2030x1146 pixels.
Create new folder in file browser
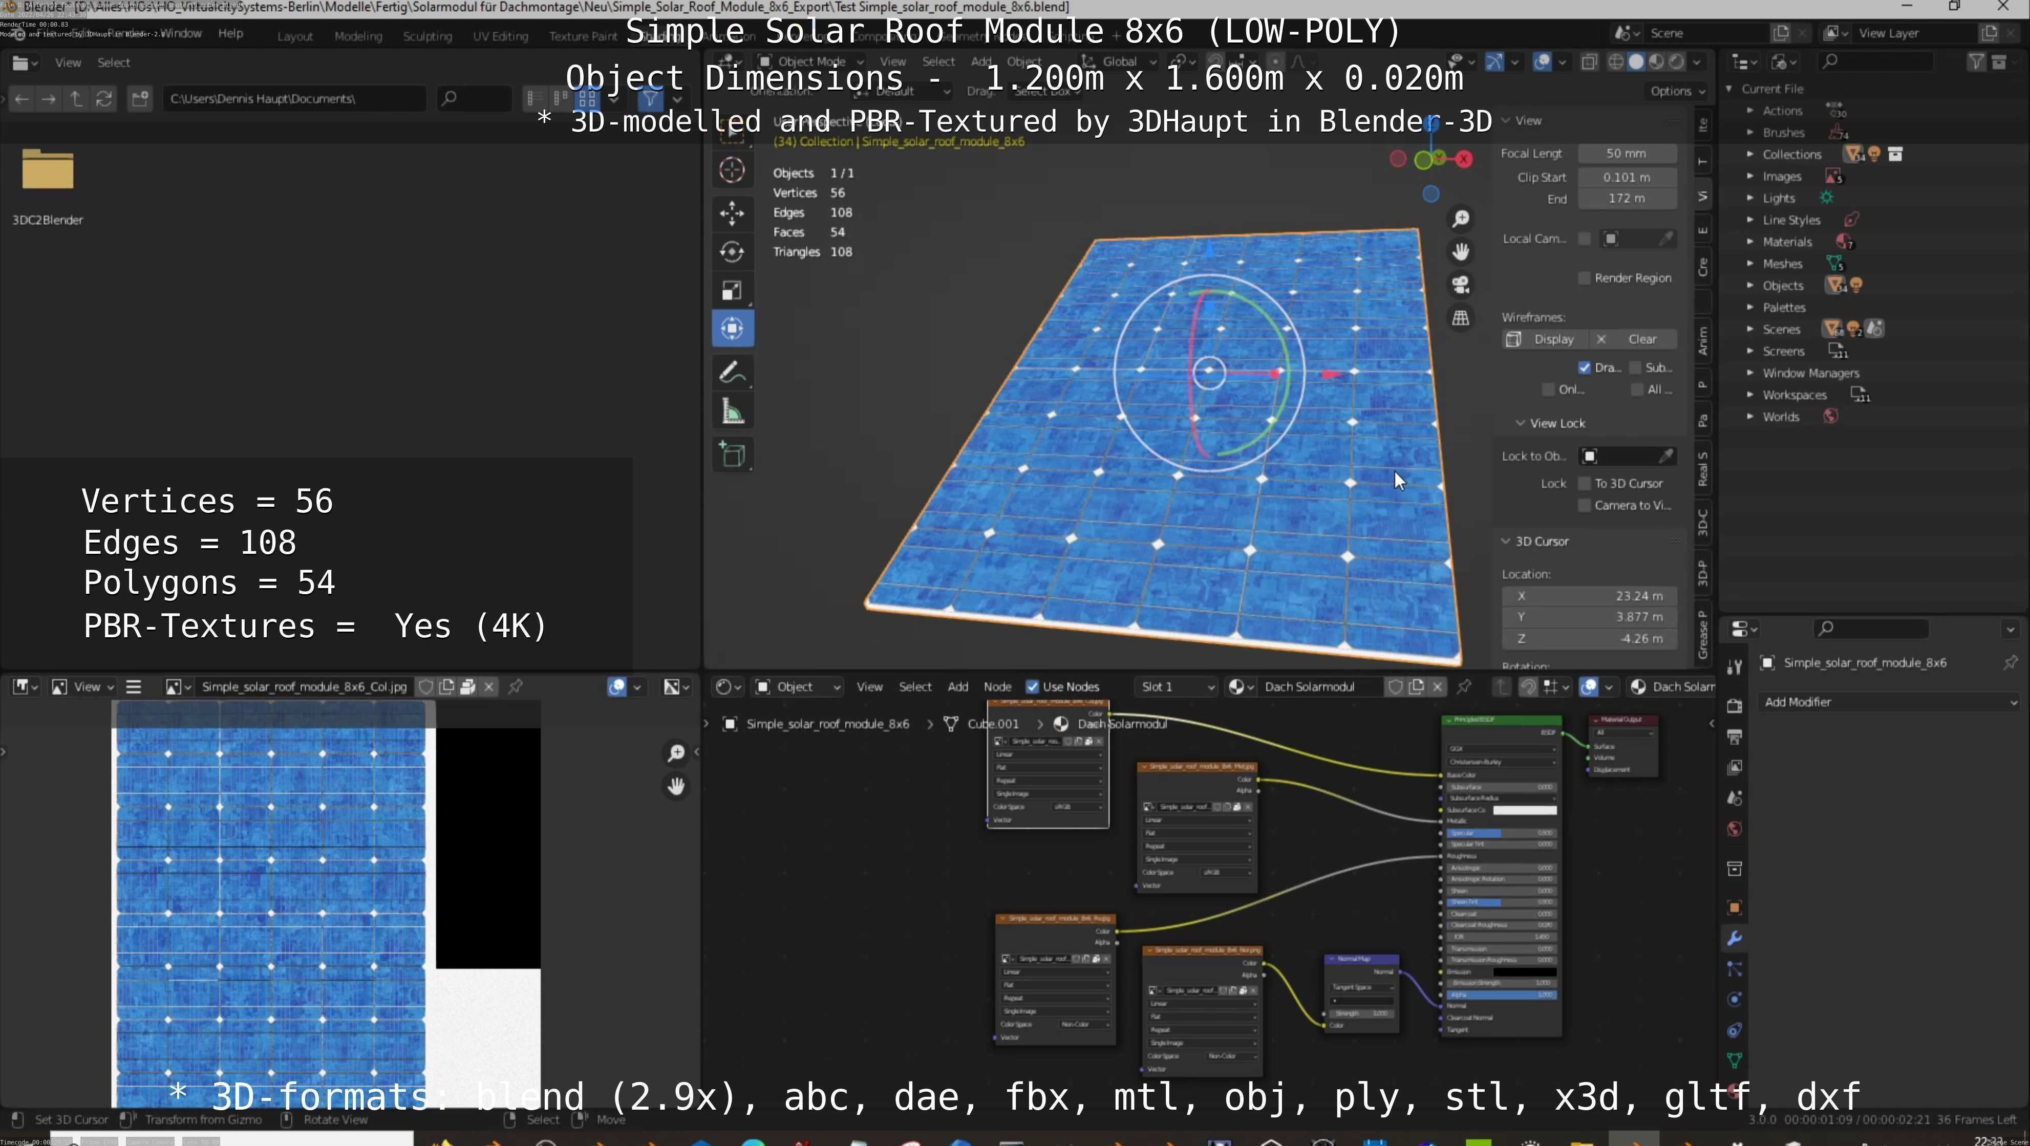pos(140,99)
